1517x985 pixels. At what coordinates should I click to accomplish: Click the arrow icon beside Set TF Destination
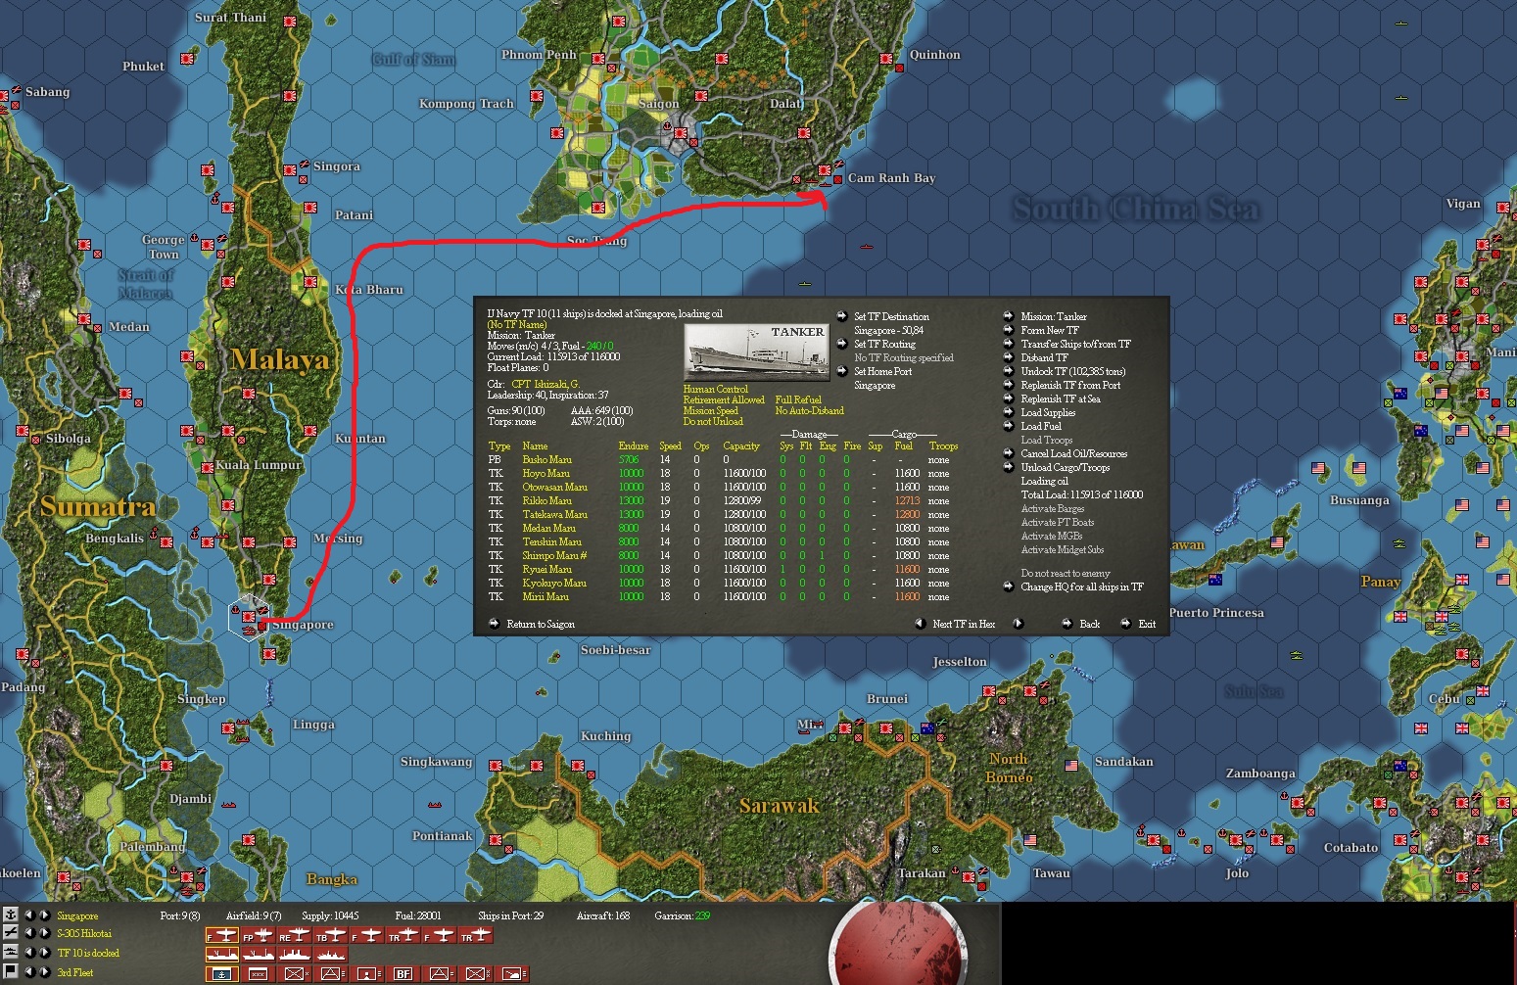pos(841,316)
